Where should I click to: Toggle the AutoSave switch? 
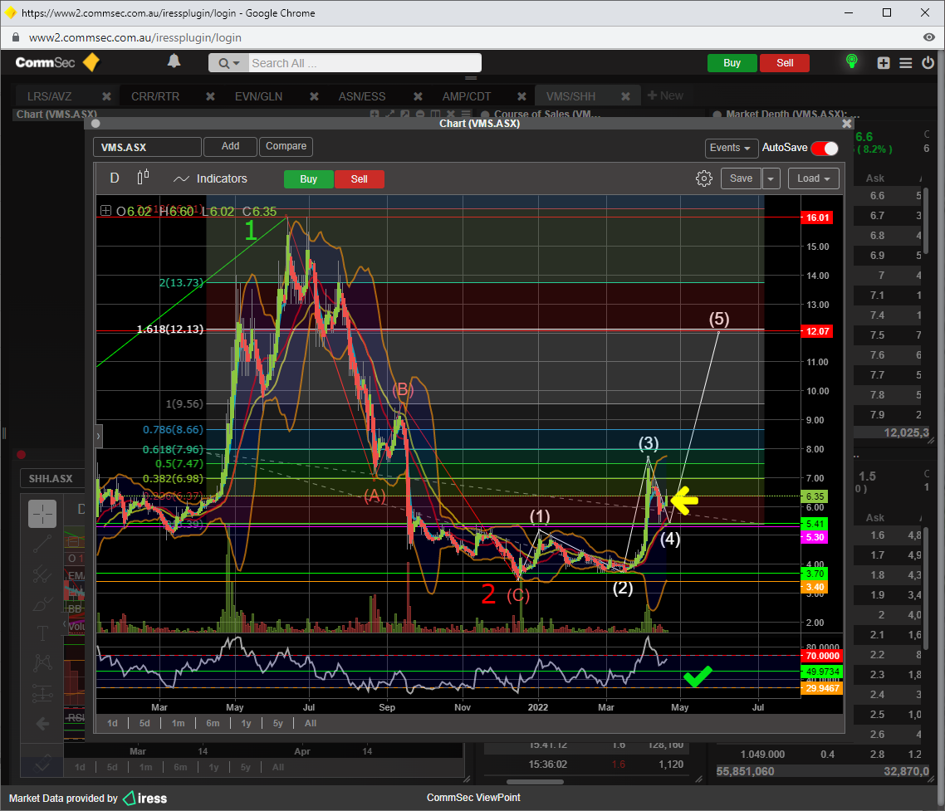tap(825, 148)
